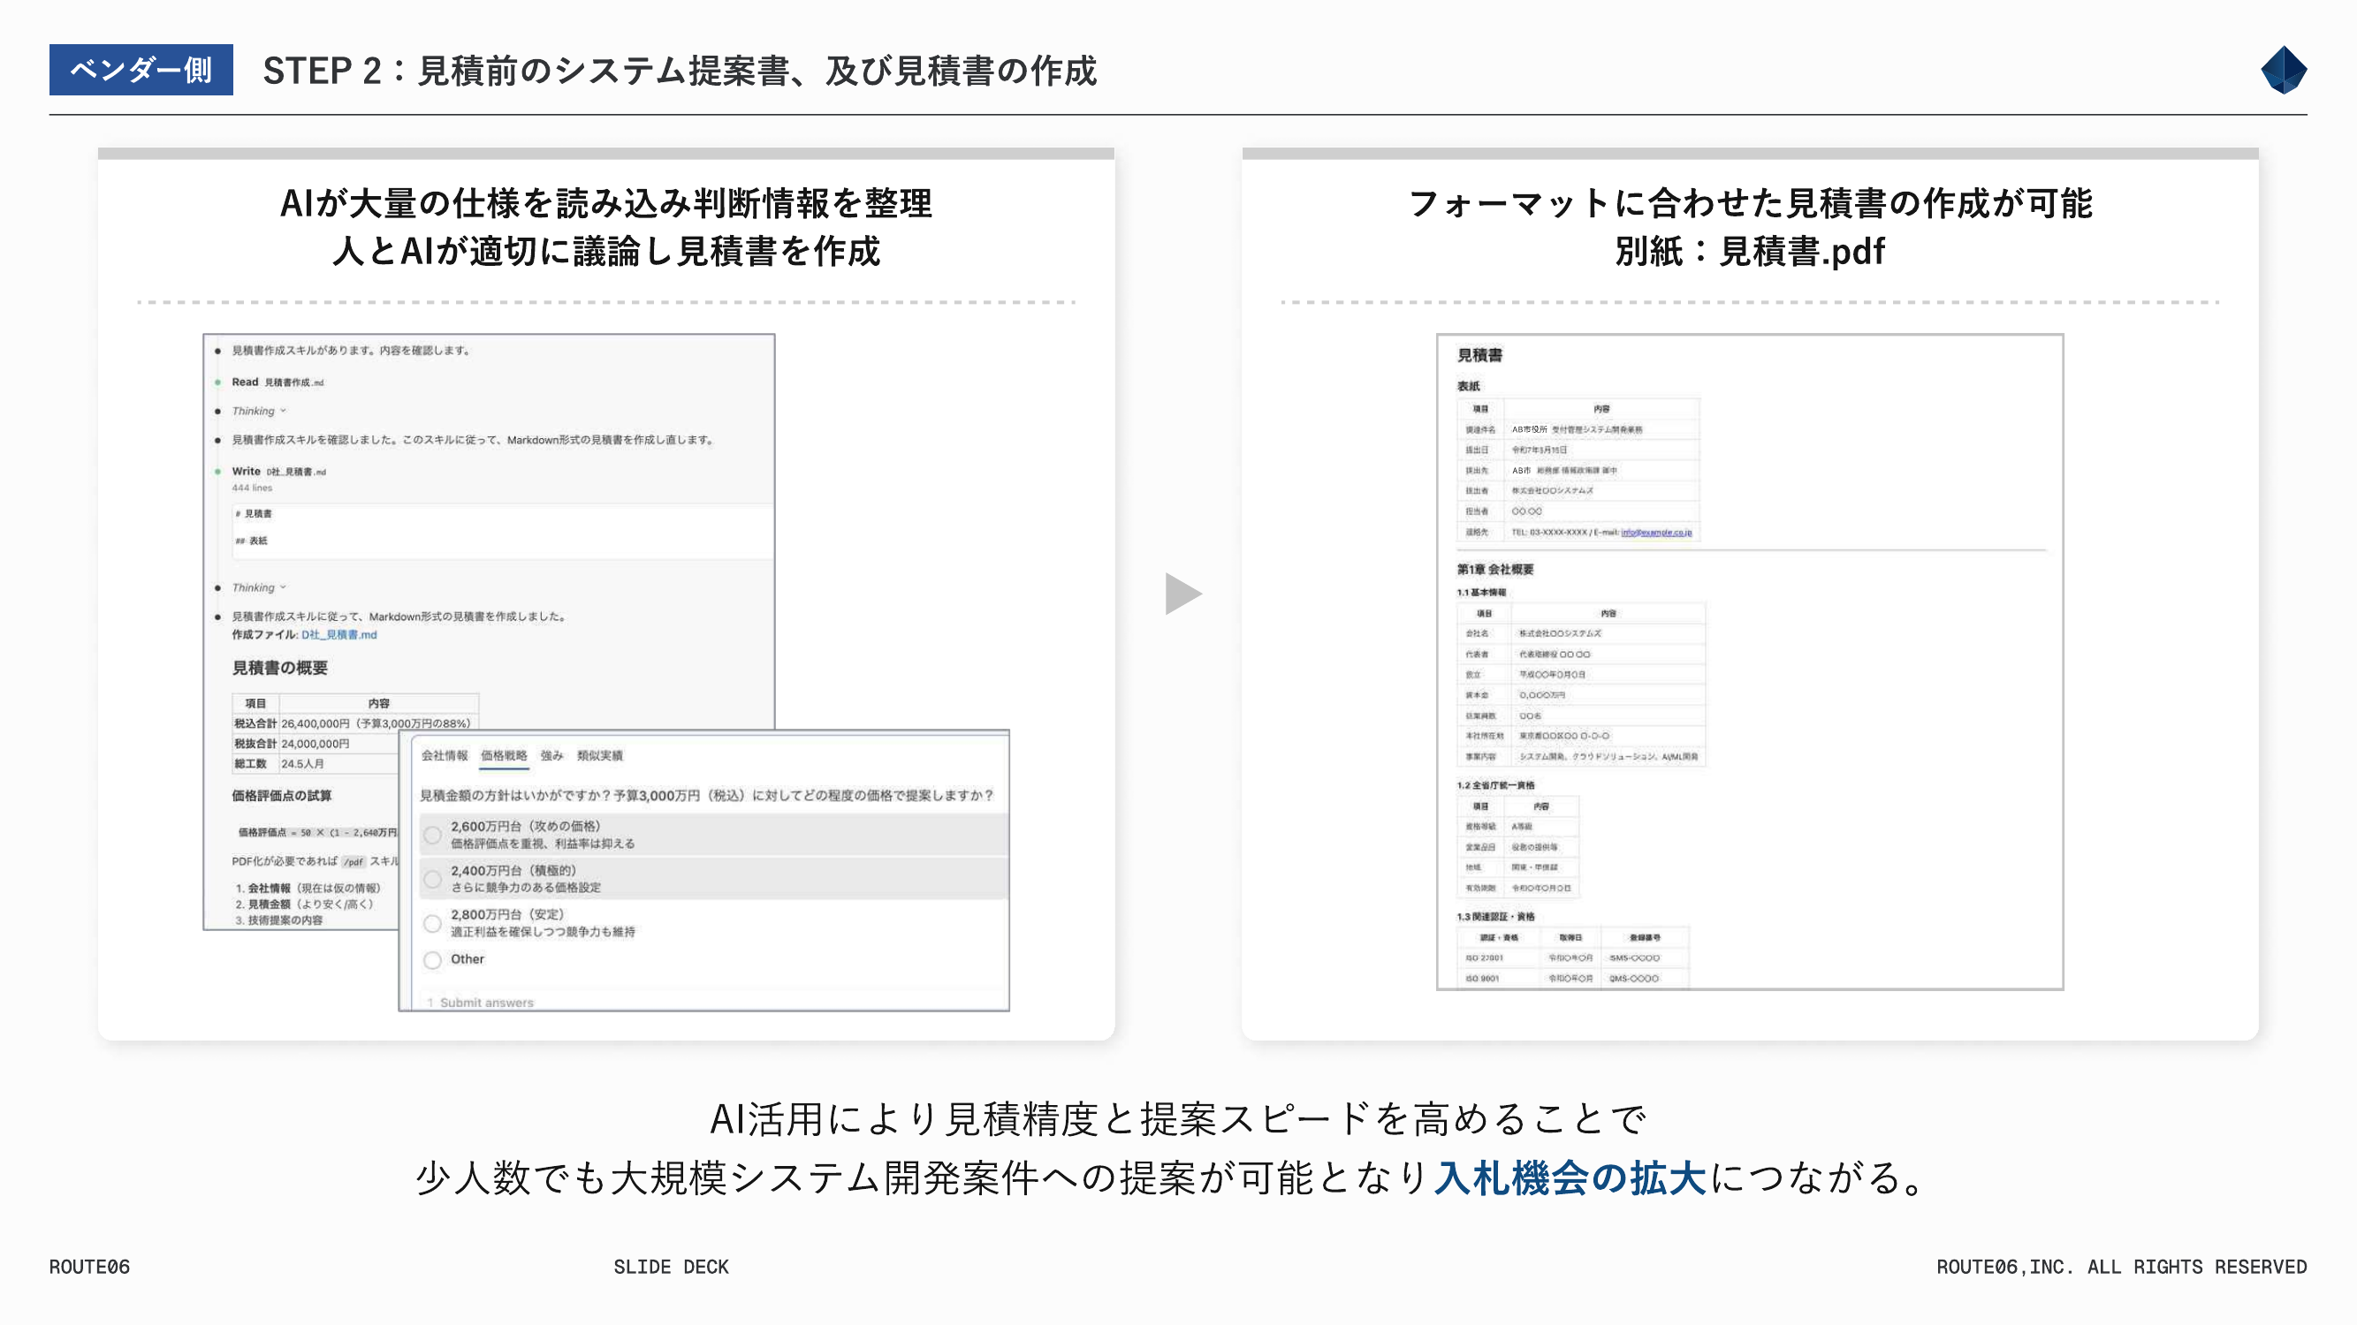Click Submit answers button
This screenshot has height=1325, width=2357.
click(x=486, y=1003)
